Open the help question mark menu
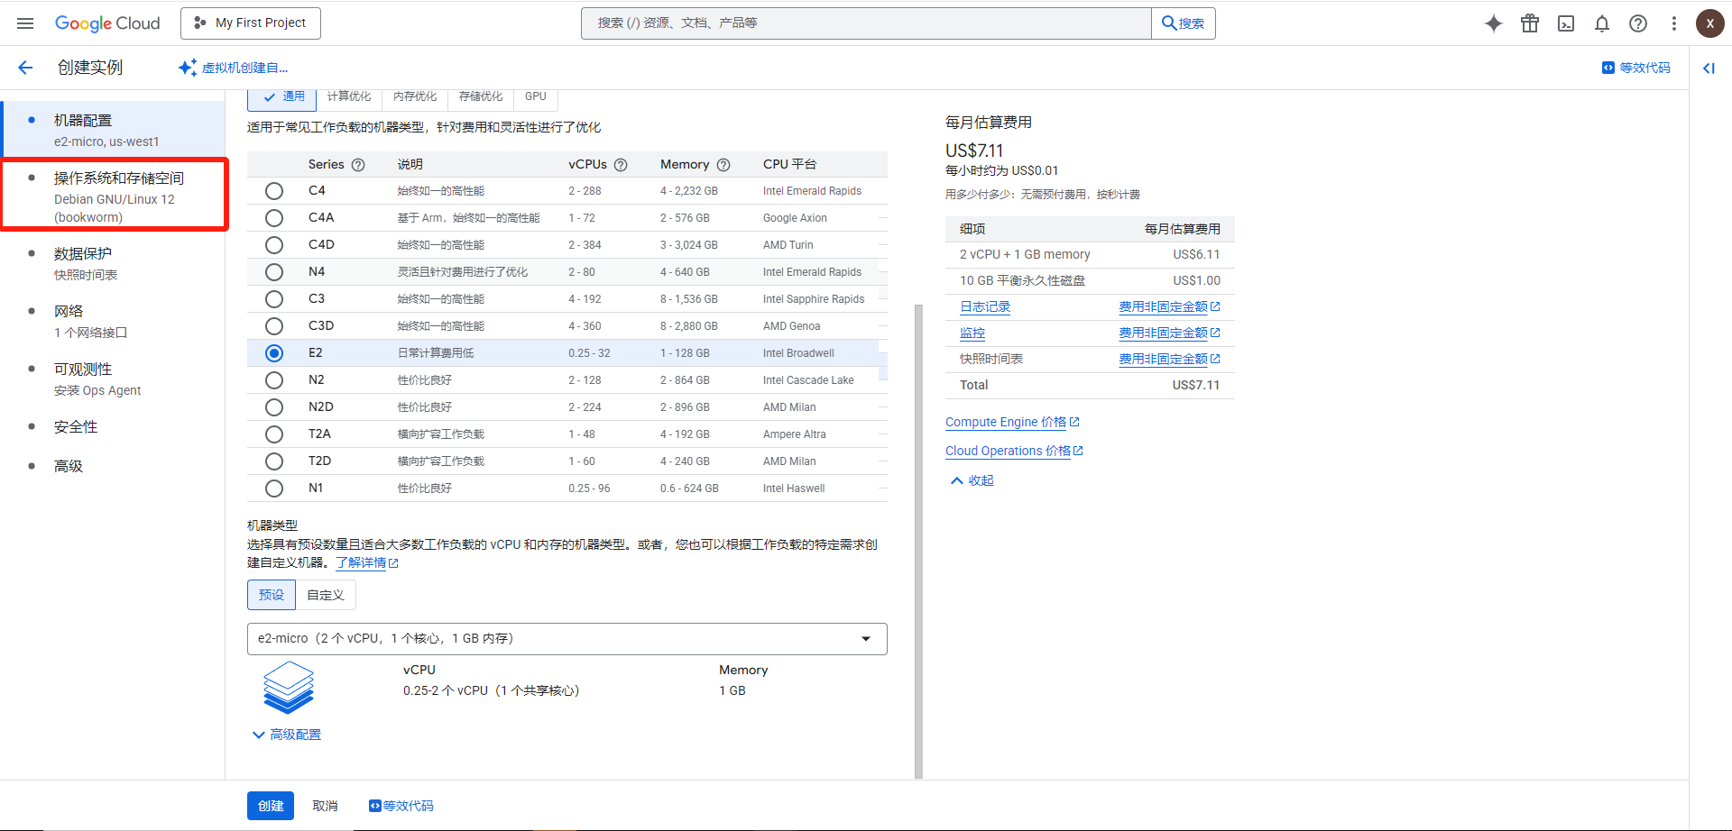Image resolution: width=1732 pixels, height=831 pixels. click(1638, 23)
